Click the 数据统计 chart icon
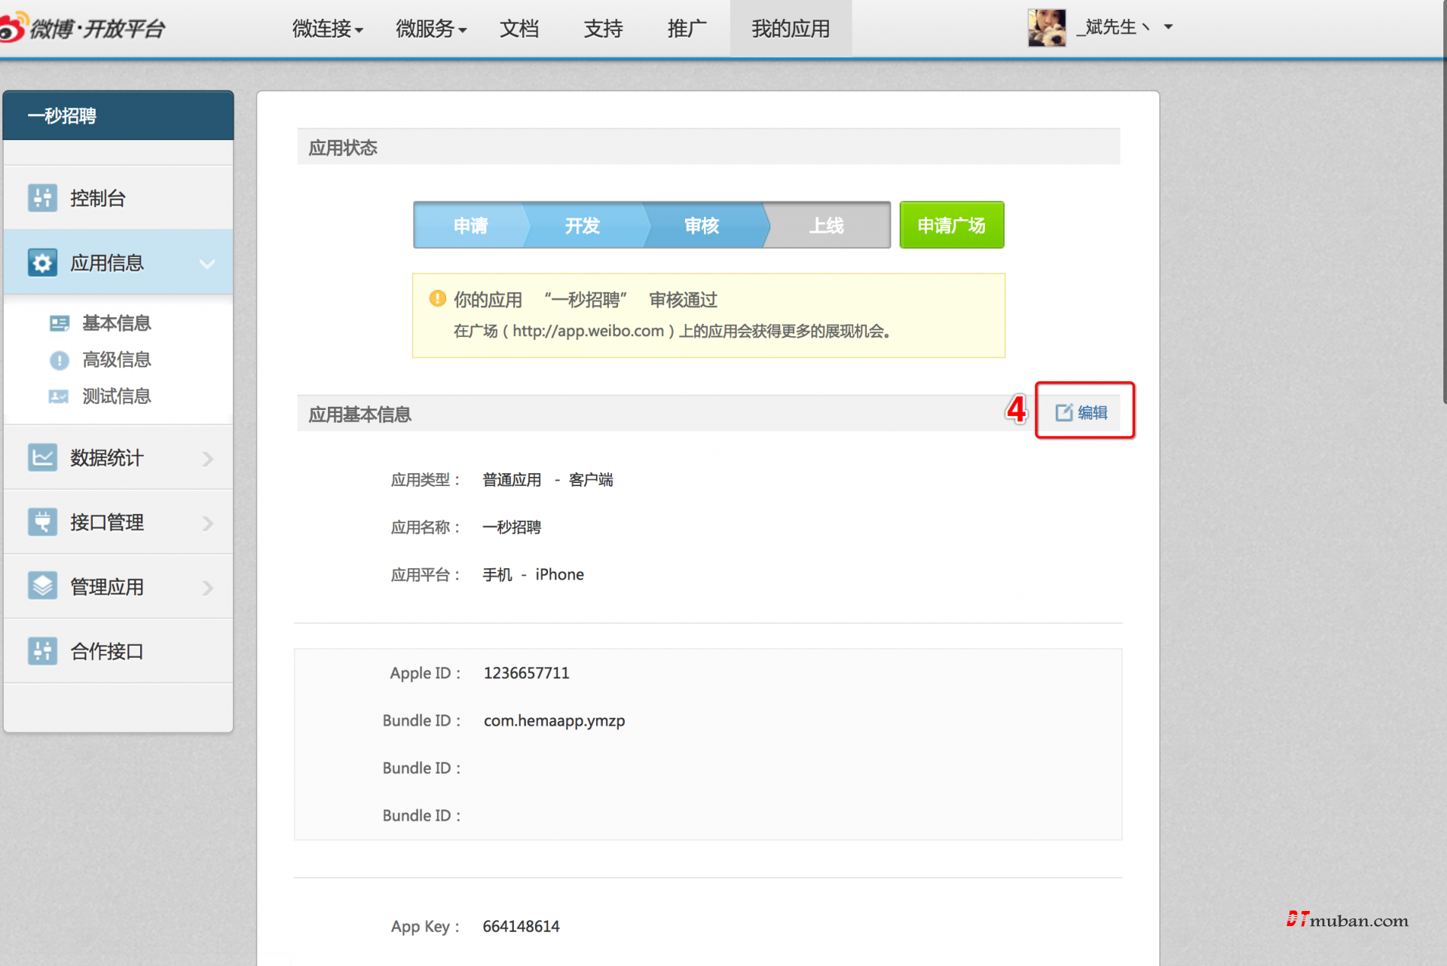1447x966 pixels. point(42,457)
